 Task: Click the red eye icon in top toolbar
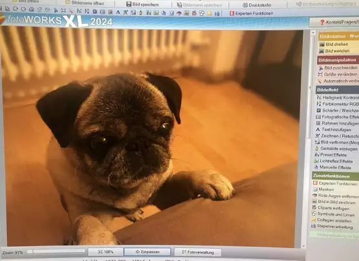click(x=179, y=14)
